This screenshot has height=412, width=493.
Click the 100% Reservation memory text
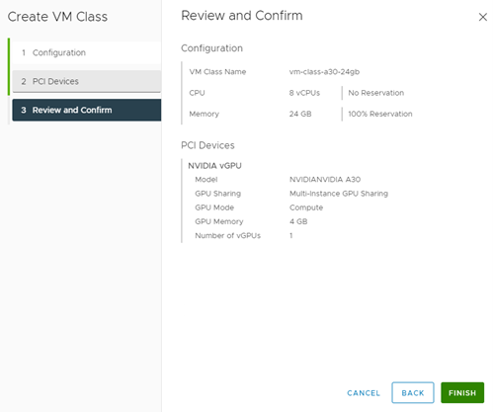click(x=380, y=114)
